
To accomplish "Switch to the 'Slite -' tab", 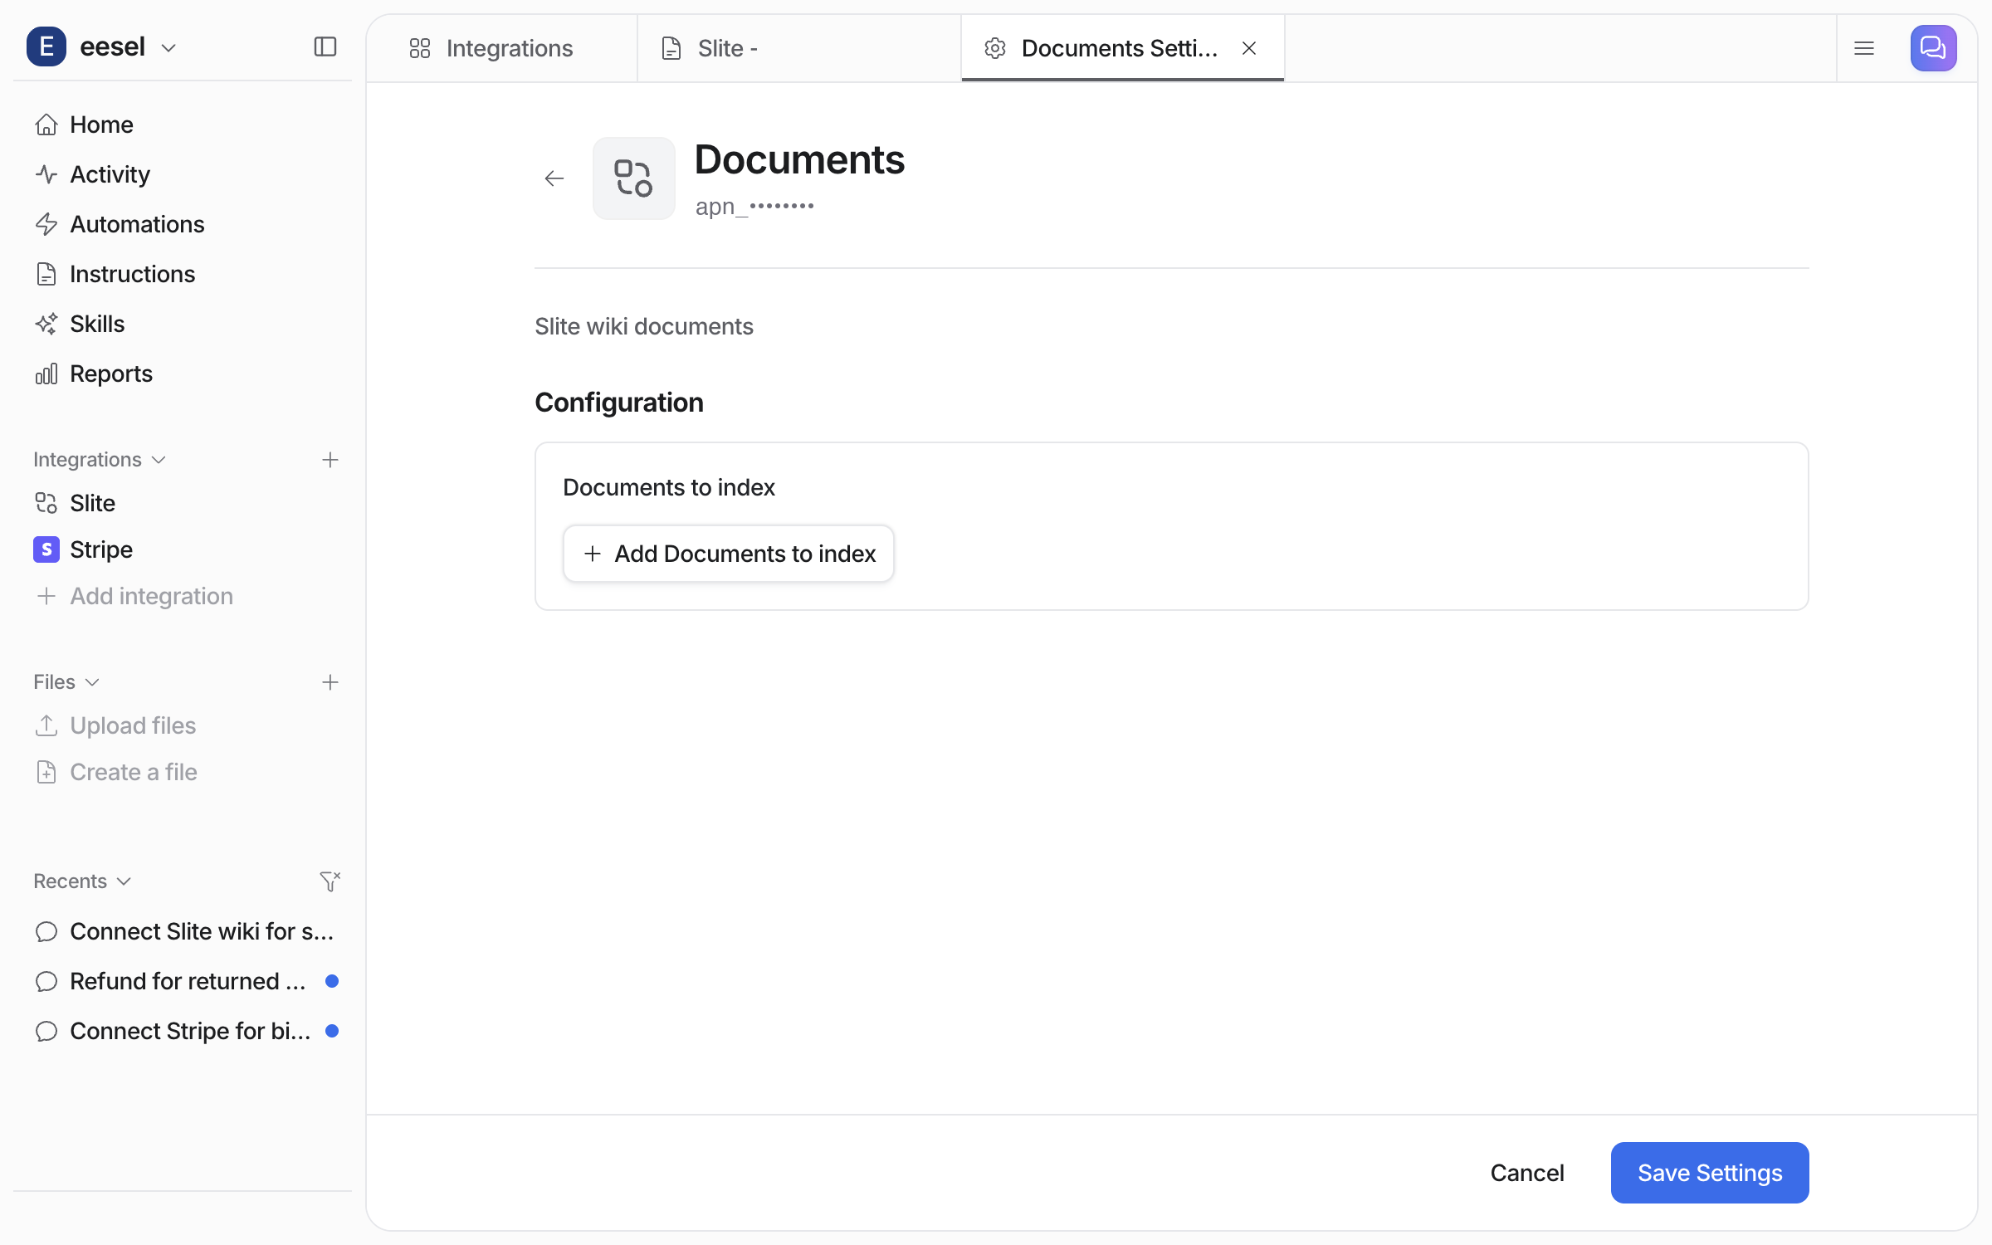I will pyautogui.click(x=799, y=48).
